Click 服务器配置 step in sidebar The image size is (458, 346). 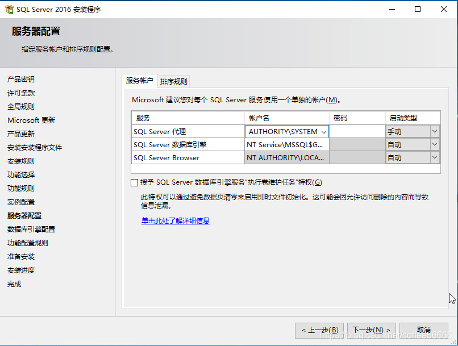click(24, 216)
